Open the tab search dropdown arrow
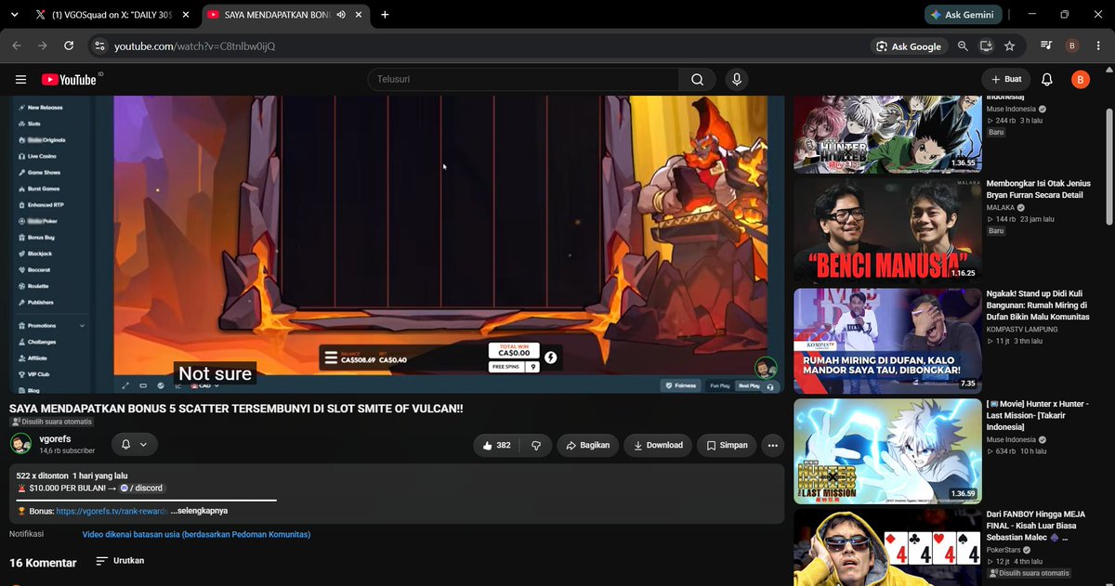 point(14,15)
